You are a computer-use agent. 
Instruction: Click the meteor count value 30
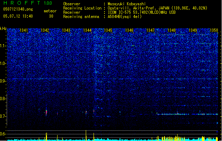pos(51,16)
